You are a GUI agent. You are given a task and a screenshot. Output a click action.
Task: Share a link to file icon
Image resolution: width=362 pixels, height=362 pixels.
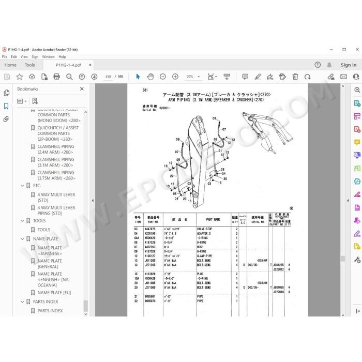click(x=331, y=77)
